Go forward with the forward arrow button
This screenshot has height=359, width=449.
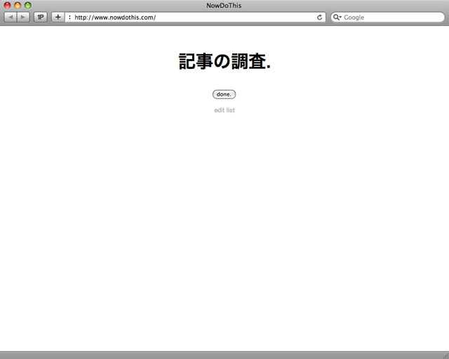coord(23,17)
